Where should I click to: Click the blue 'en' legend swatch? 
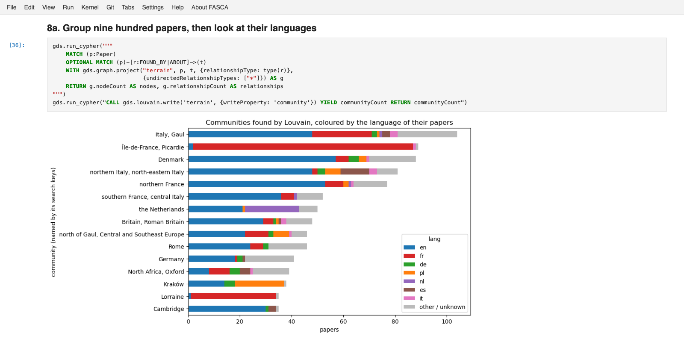409,248
